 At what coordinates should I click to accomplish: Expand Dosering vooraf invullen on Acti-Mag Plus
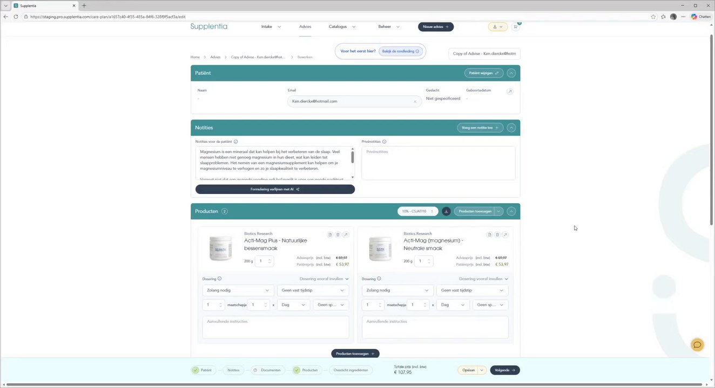point(324,279)
